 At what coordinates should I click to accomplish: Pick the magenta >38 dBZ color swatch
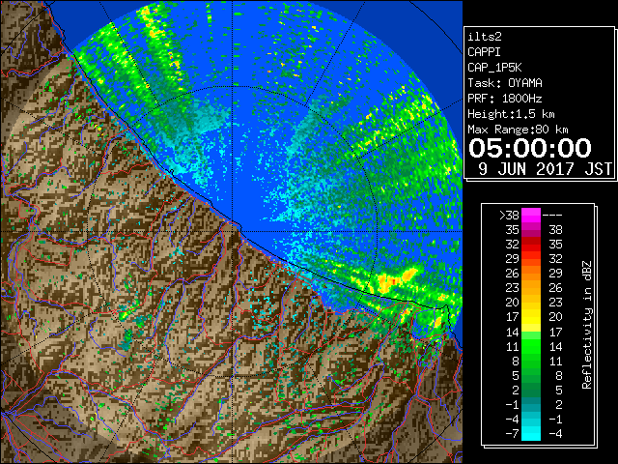point(531,216)
